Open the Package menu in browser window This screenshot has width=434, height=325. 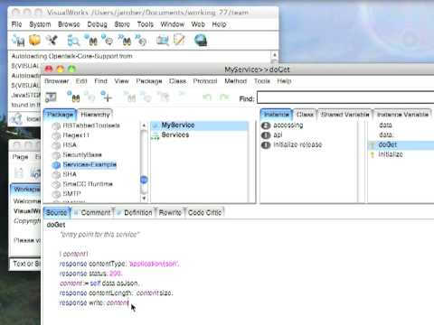click(x=149, y=81)
